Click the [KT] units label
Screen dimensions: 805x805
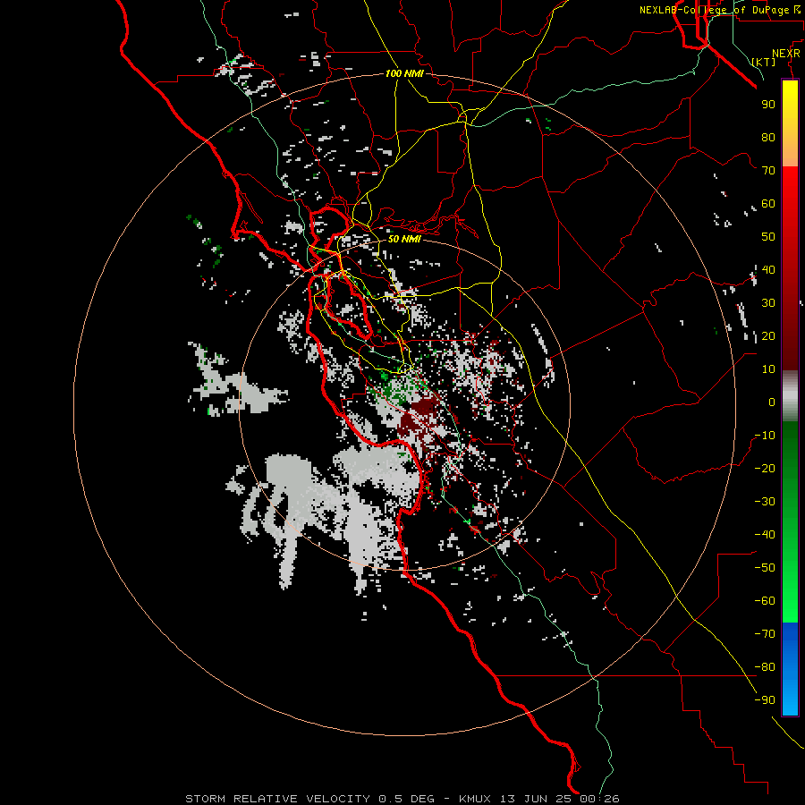point(764,62)
